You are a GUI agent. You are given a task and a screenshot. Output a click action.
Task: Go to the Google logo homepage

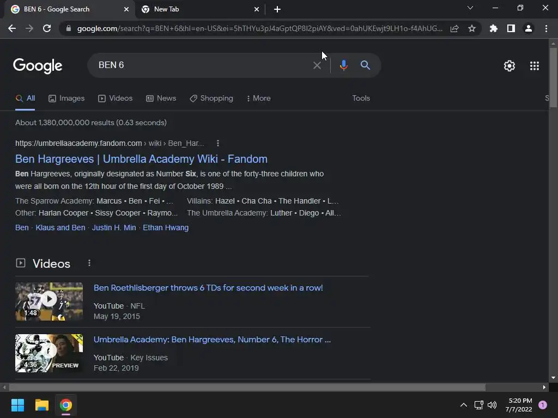pos(38,66)
